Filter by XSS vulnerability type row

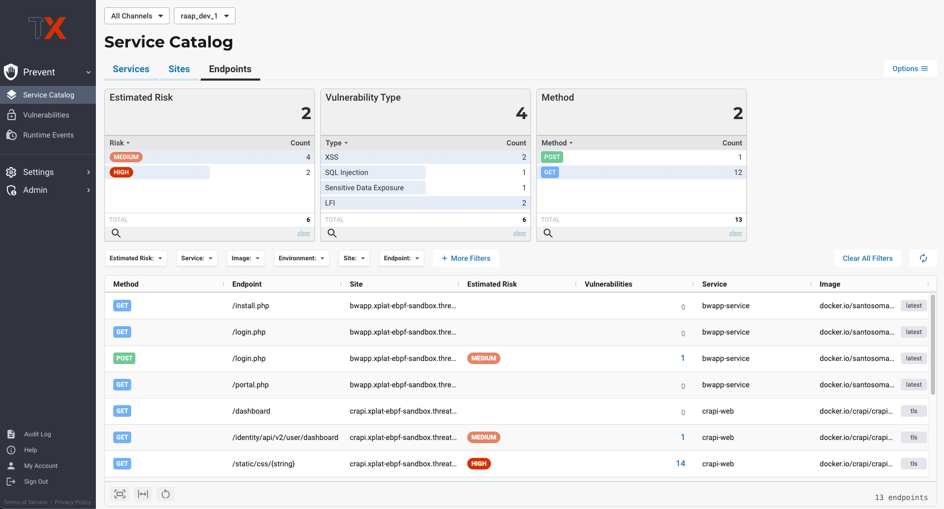coord(426,157)
